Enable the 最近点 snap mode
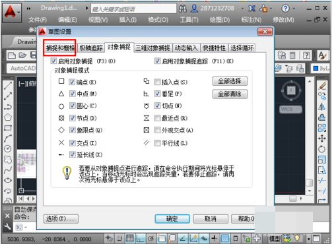This screenshot has height=244, width=332. 157,118
